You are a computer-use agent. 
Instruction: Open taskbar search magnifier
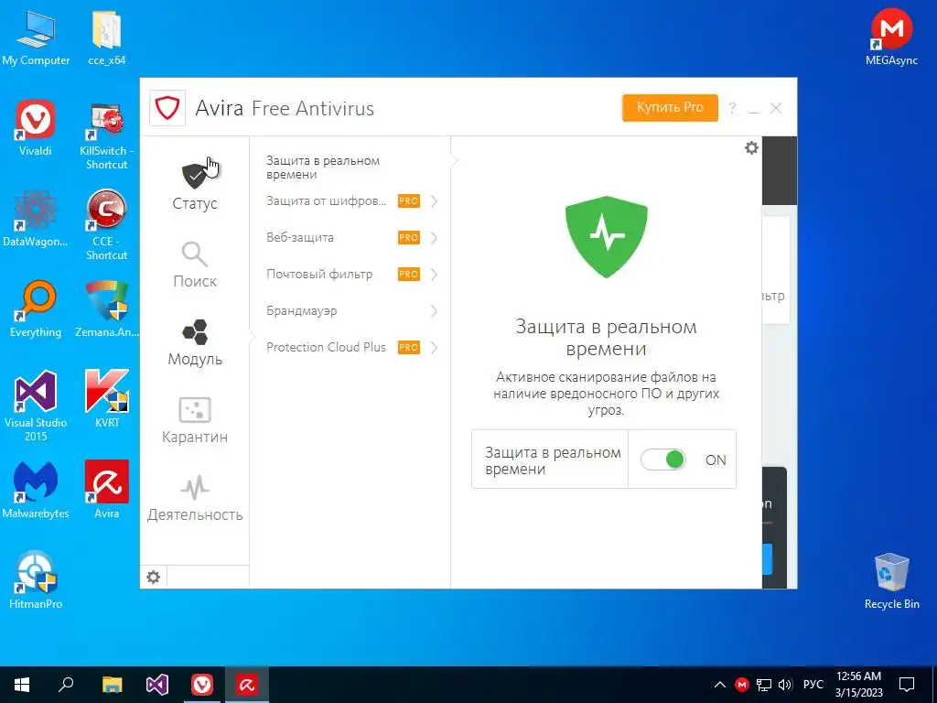point(66,685)
